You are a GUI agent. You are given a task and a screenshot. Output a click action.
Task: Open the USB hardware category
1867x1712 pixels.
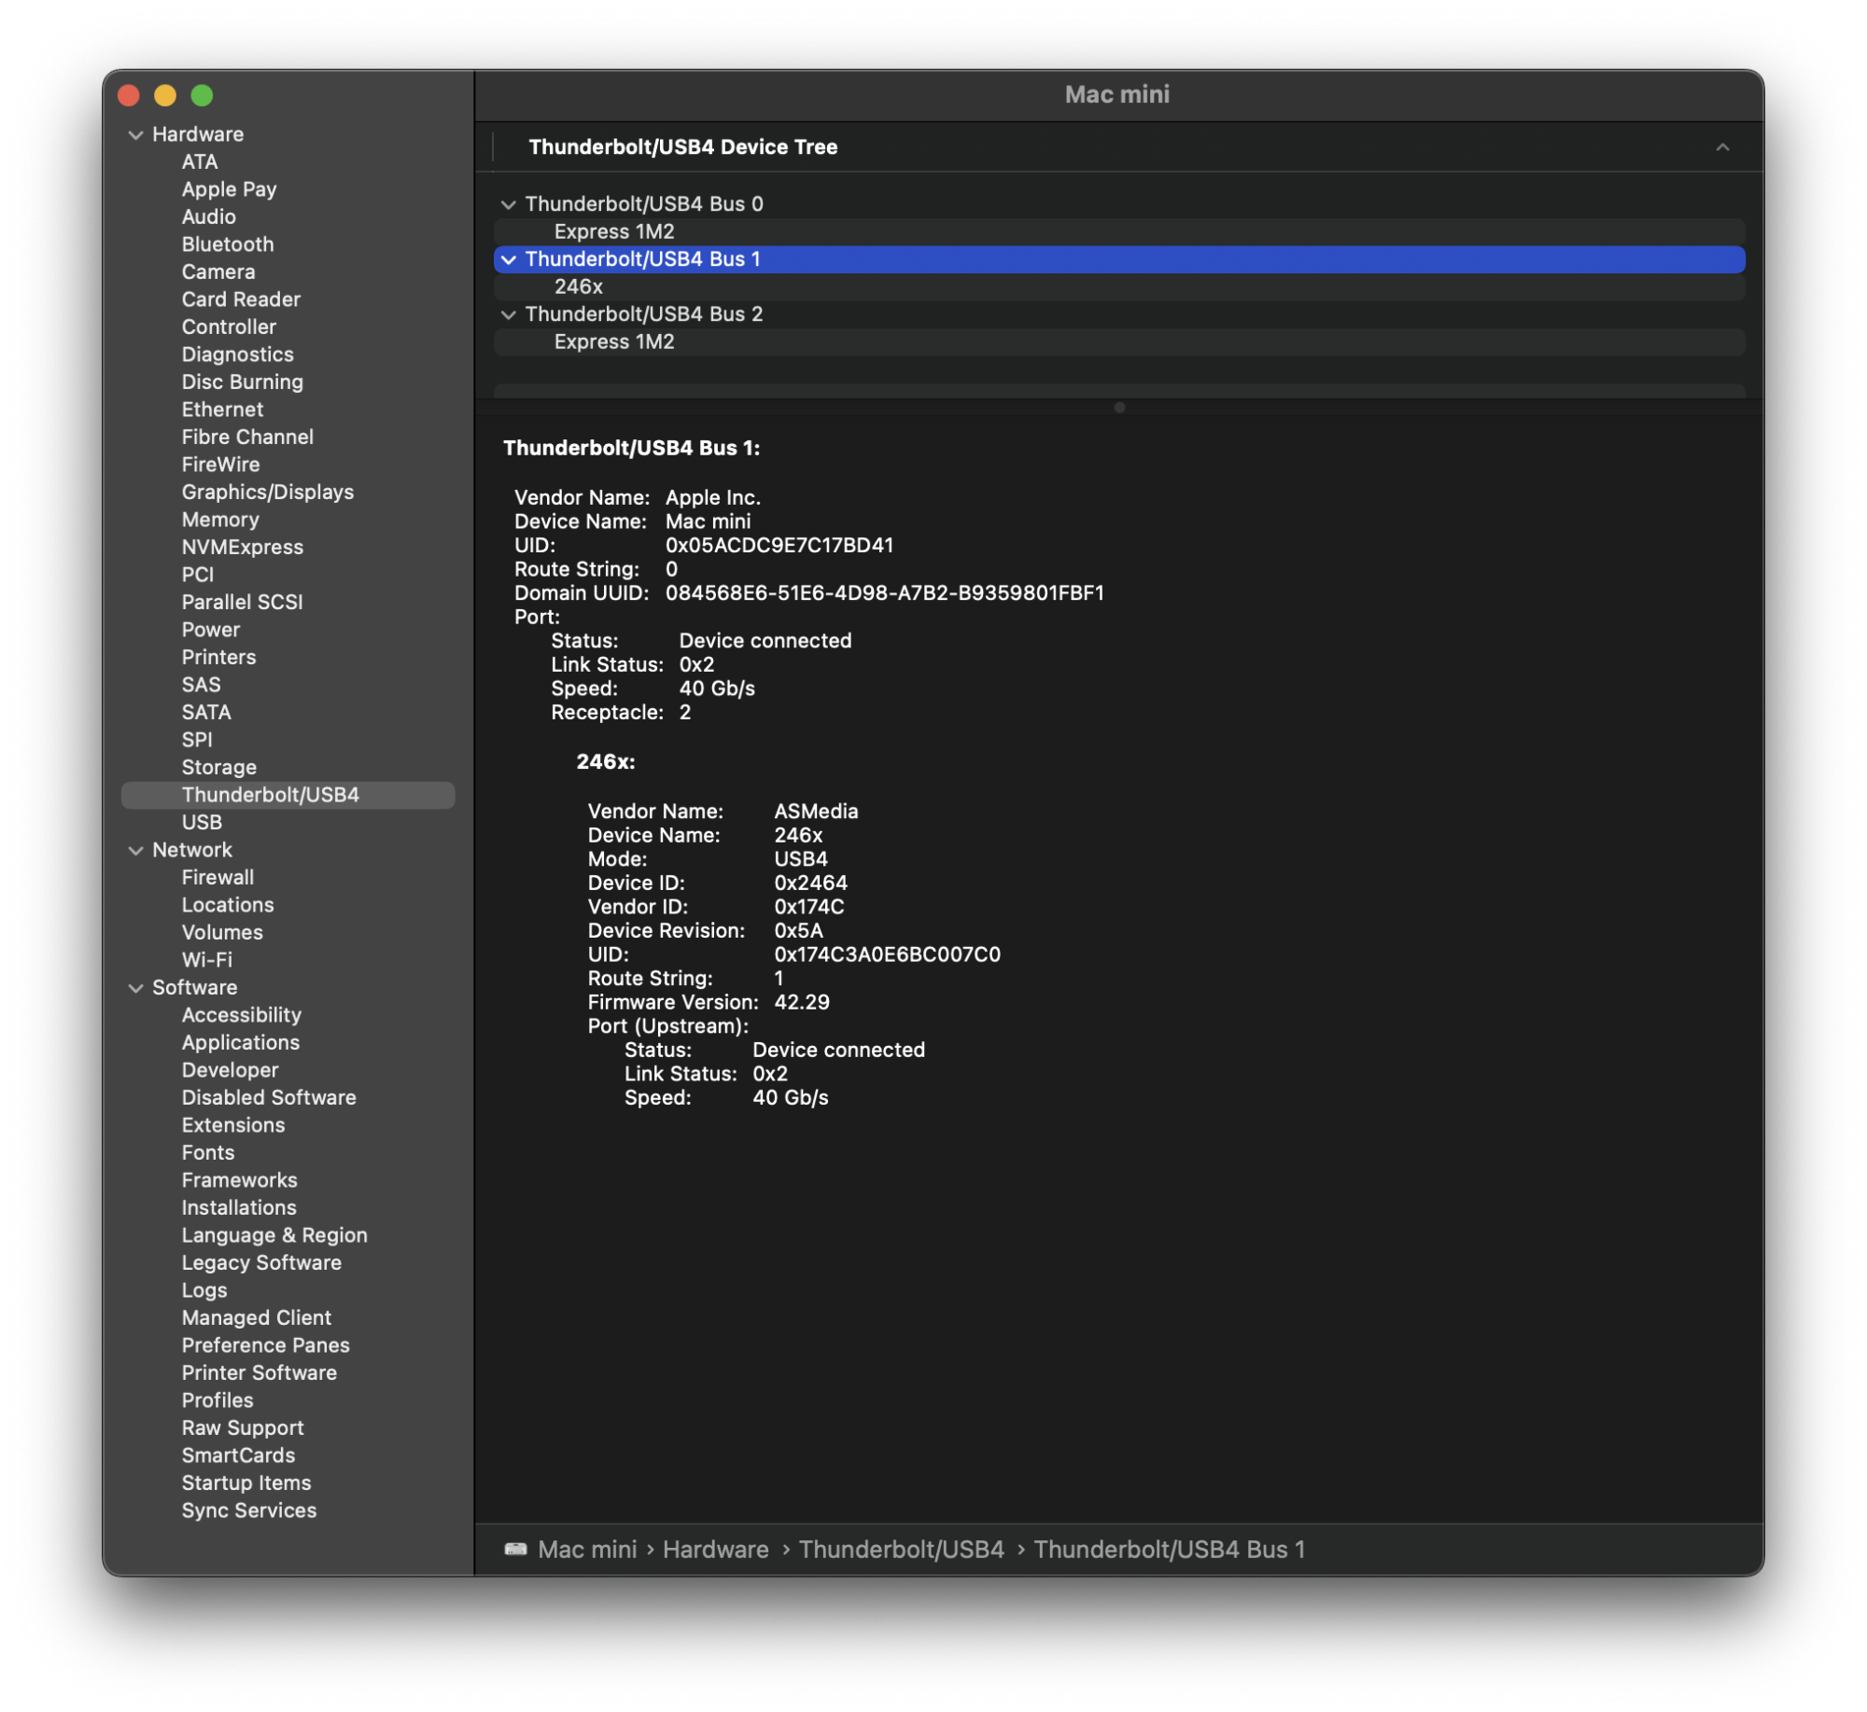point(202,823)
